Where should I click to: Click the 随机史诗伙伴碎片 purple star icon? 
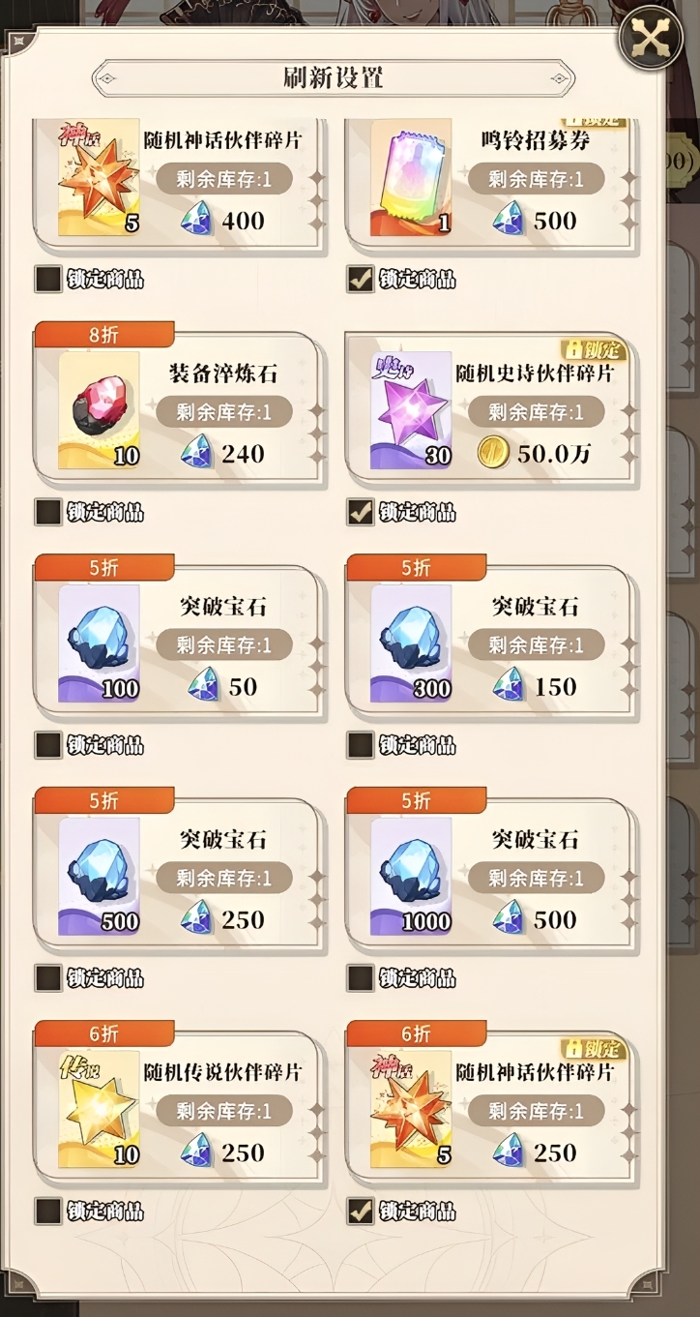point(412,410)
